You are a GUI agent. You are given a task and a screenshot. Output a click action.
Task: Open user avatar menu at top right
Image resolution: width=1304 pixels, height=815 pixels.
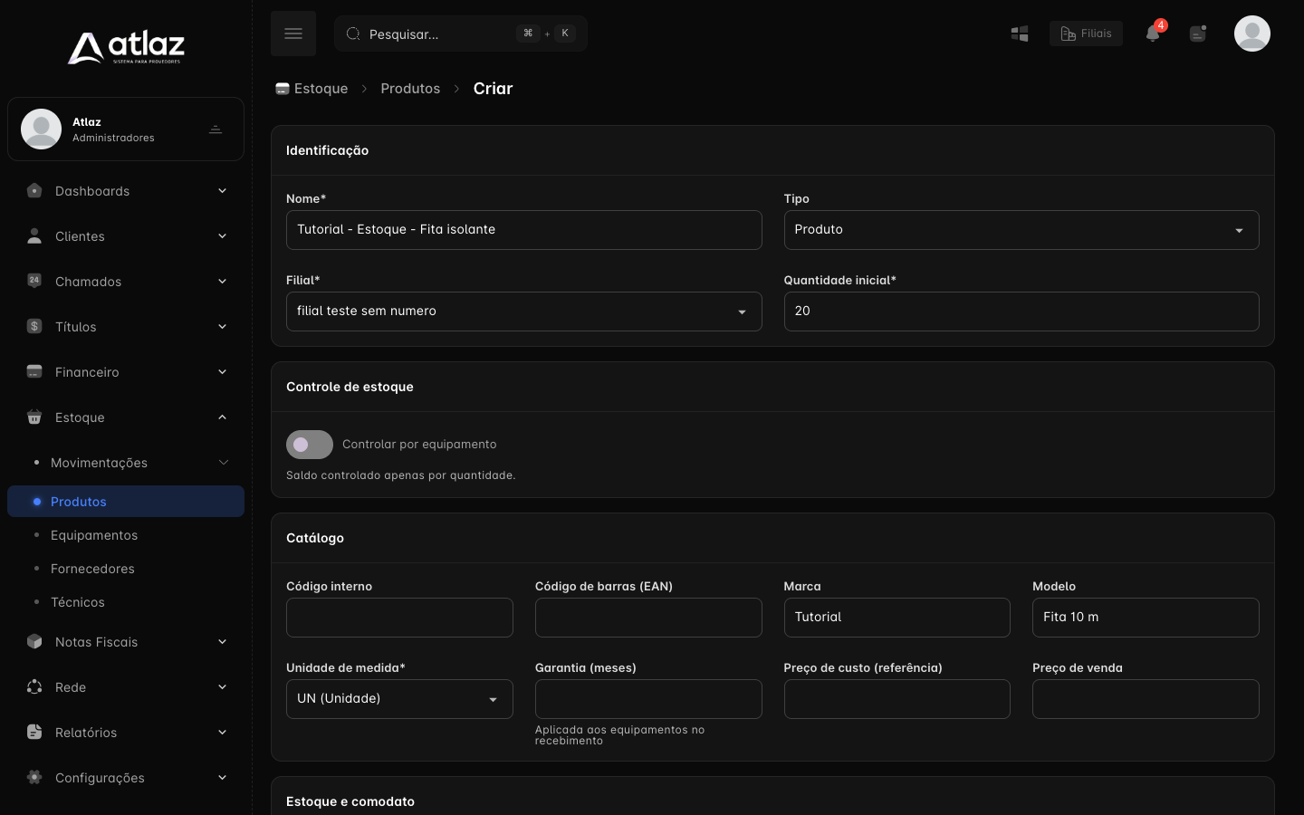[1251, 34]
